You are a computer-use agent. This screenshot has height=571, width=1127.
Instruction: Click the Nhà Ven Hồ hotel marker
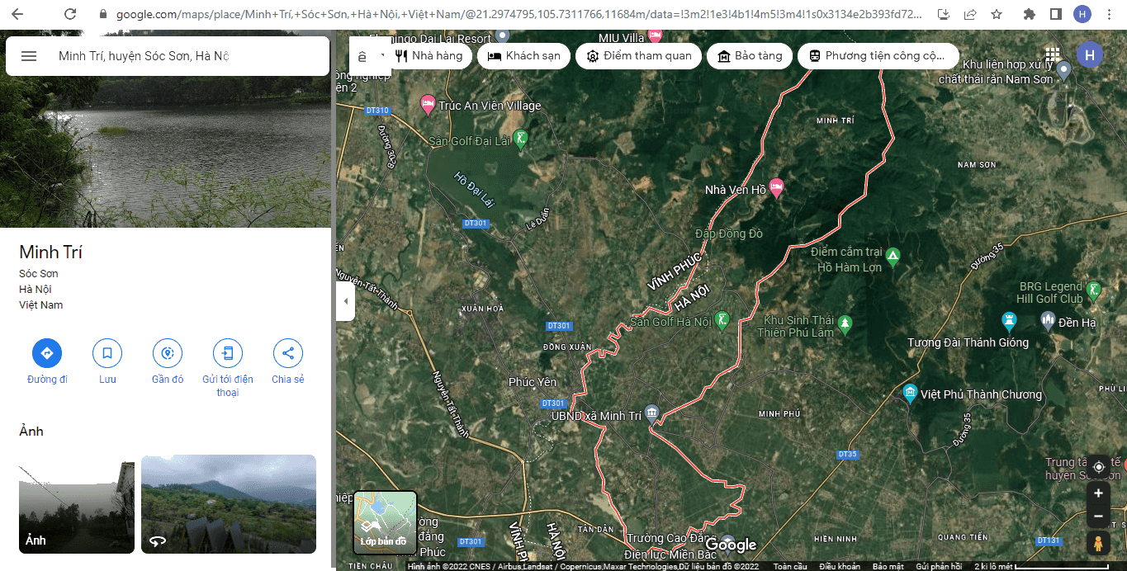776,188
